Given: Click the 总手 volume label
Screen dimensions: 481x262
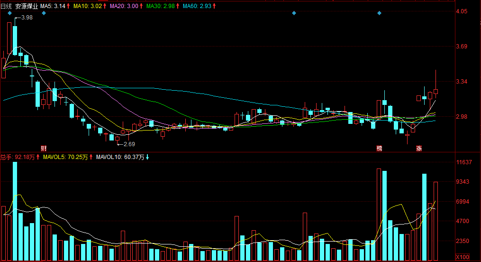Looking at the screenshot, I should [x=19, y=157].
